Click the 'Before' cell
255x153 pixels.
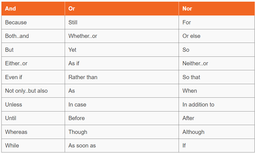[x=122, y=118]
